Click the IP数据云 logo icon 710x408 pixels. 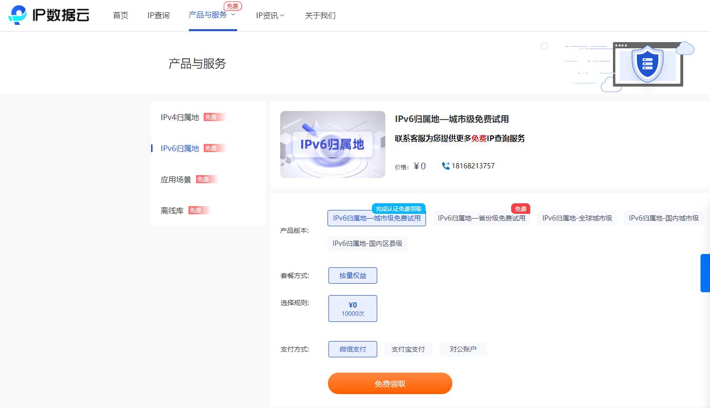(x=18, y=15)
